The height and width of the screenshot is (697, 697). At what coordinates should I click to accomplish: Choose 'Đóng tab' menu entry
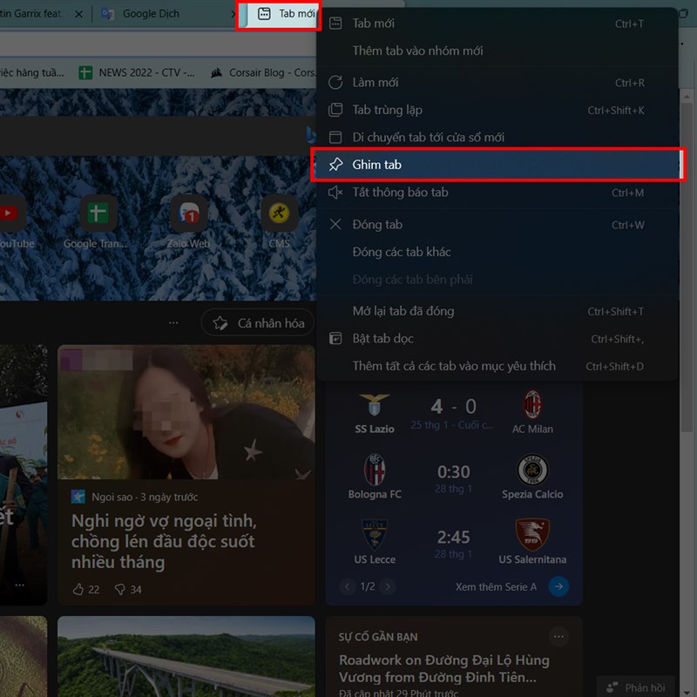click(497, 225)
